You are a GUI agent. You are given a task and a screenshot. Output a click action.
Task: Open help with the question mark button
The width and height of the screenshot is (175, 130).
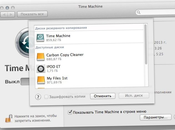tap(38, 97)
